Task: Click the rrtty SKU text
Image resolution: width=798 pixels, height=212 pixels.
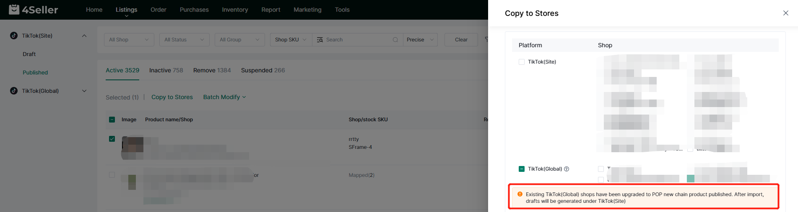Action: click(354, 139)
